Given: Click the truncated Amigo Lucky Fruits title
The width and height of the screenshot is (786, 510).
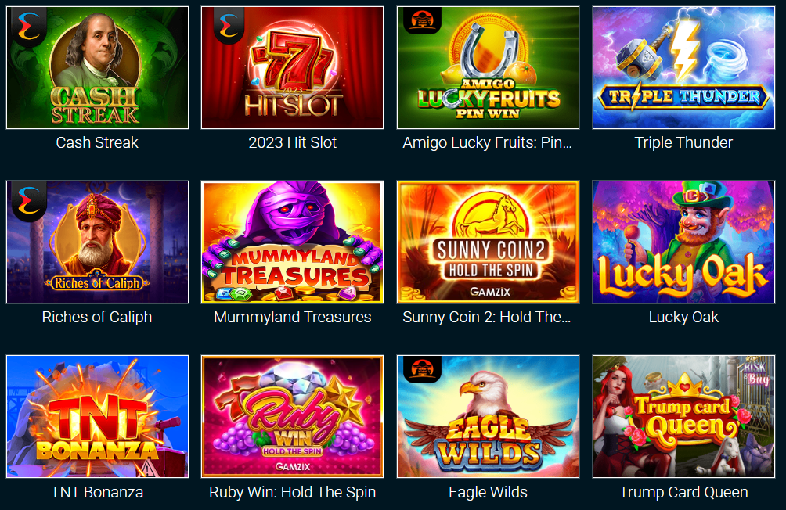Looking at the screenshot, I should [487, 143].
